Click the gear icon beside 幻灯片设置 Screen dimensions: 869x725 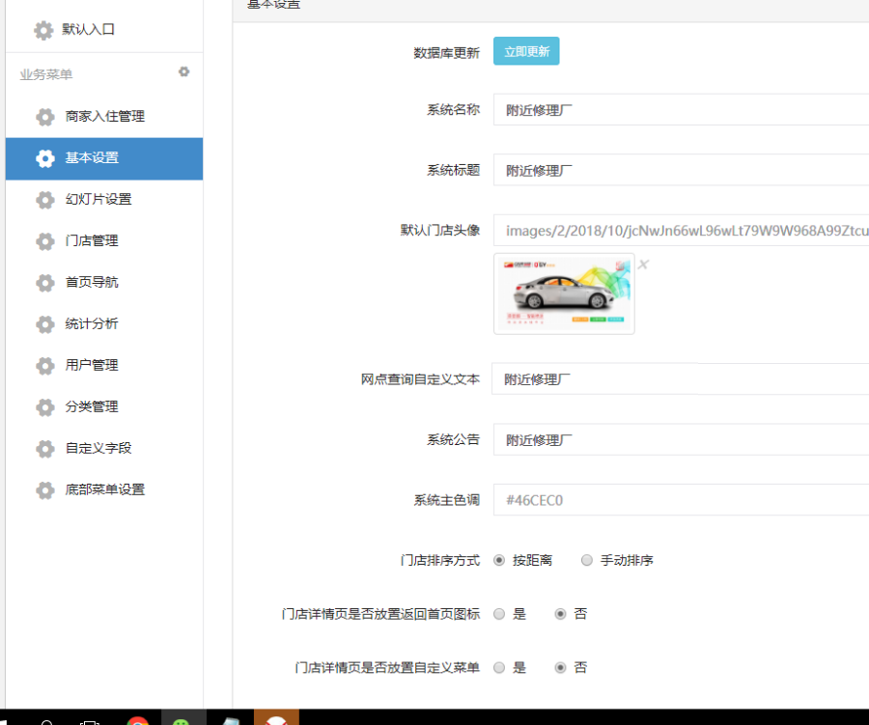[x=45, y=200]
